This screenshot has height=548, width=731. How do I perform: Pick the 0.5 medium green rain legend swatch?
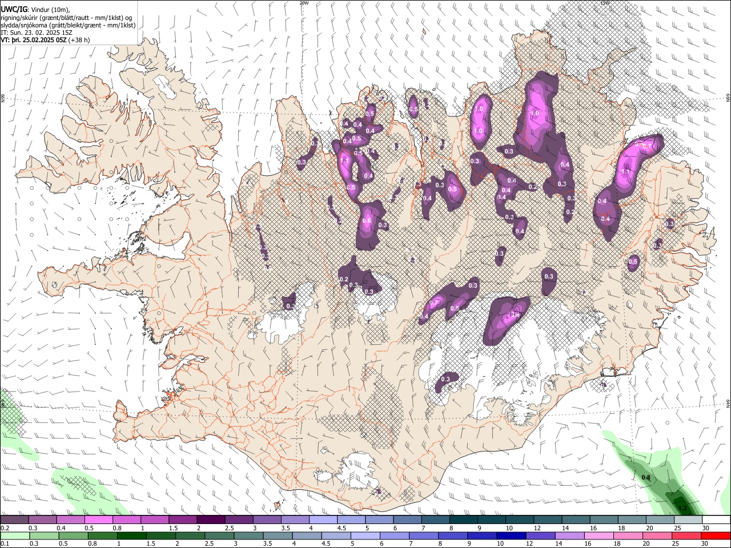(73, 535)
